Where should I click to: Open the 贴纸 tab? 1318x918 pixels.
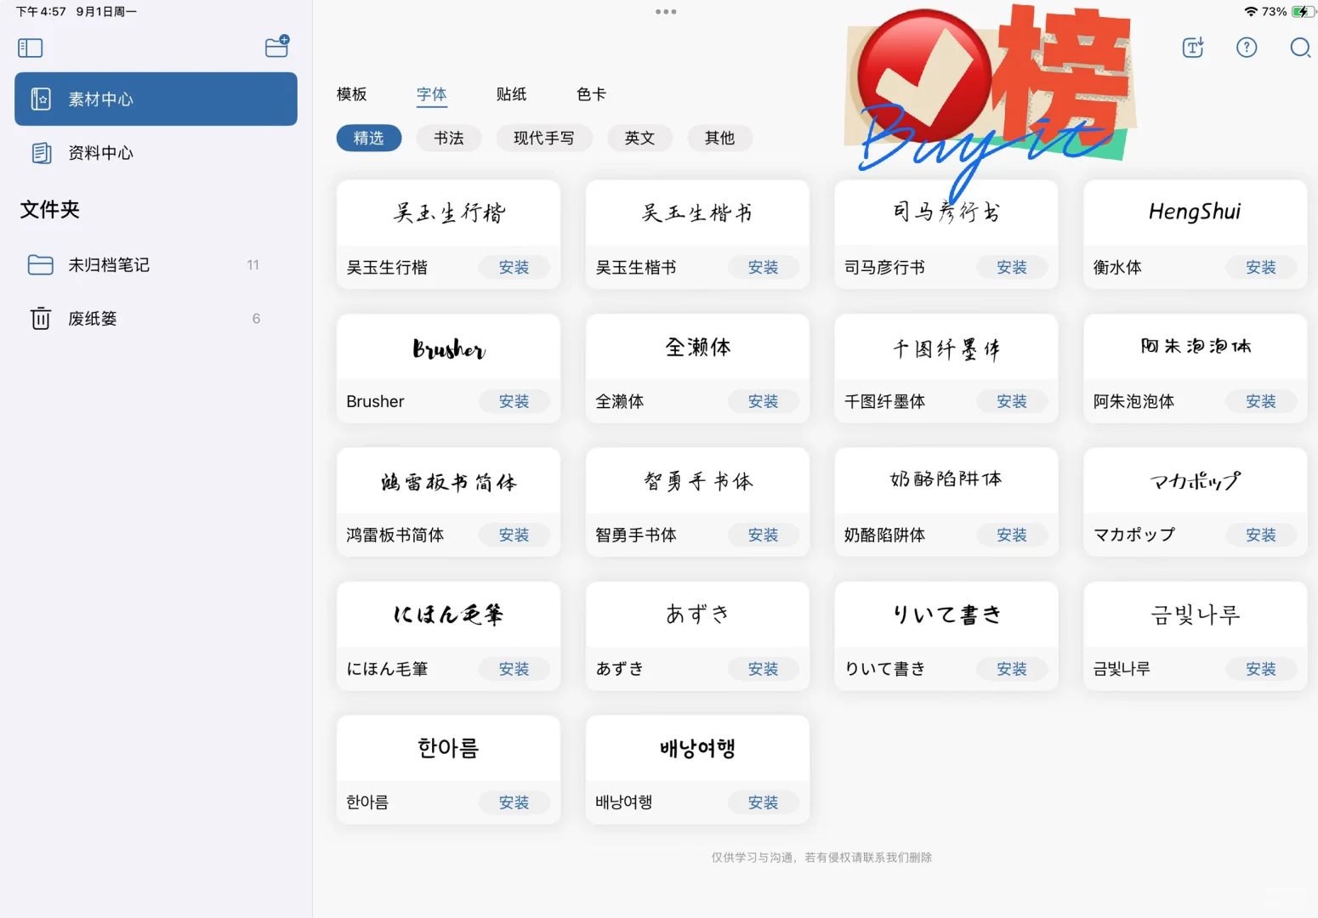(511, 94)
